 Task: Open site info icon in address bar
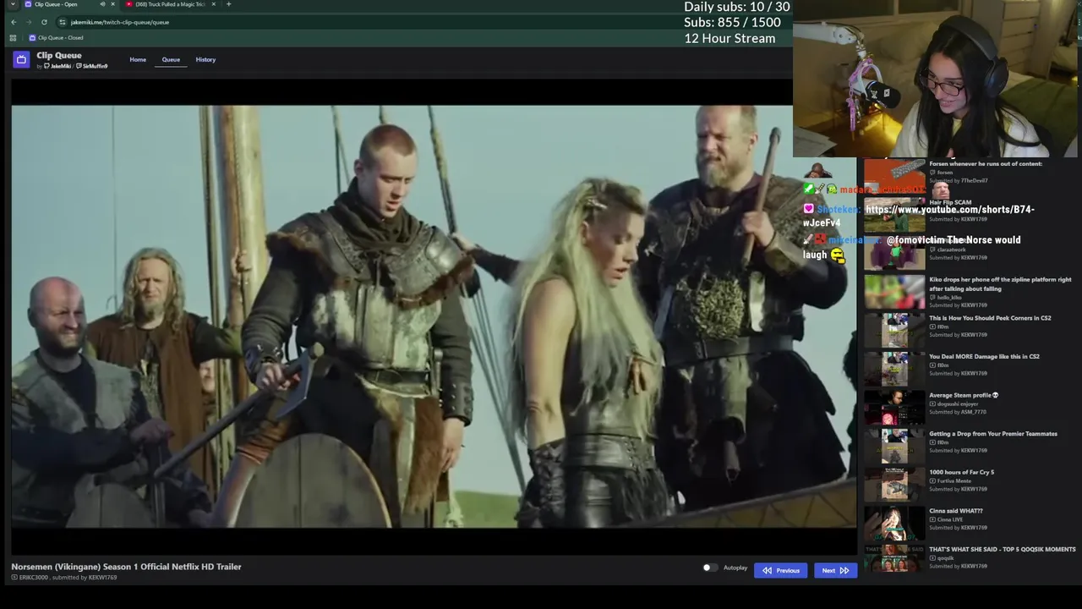[x=63, y=22]
